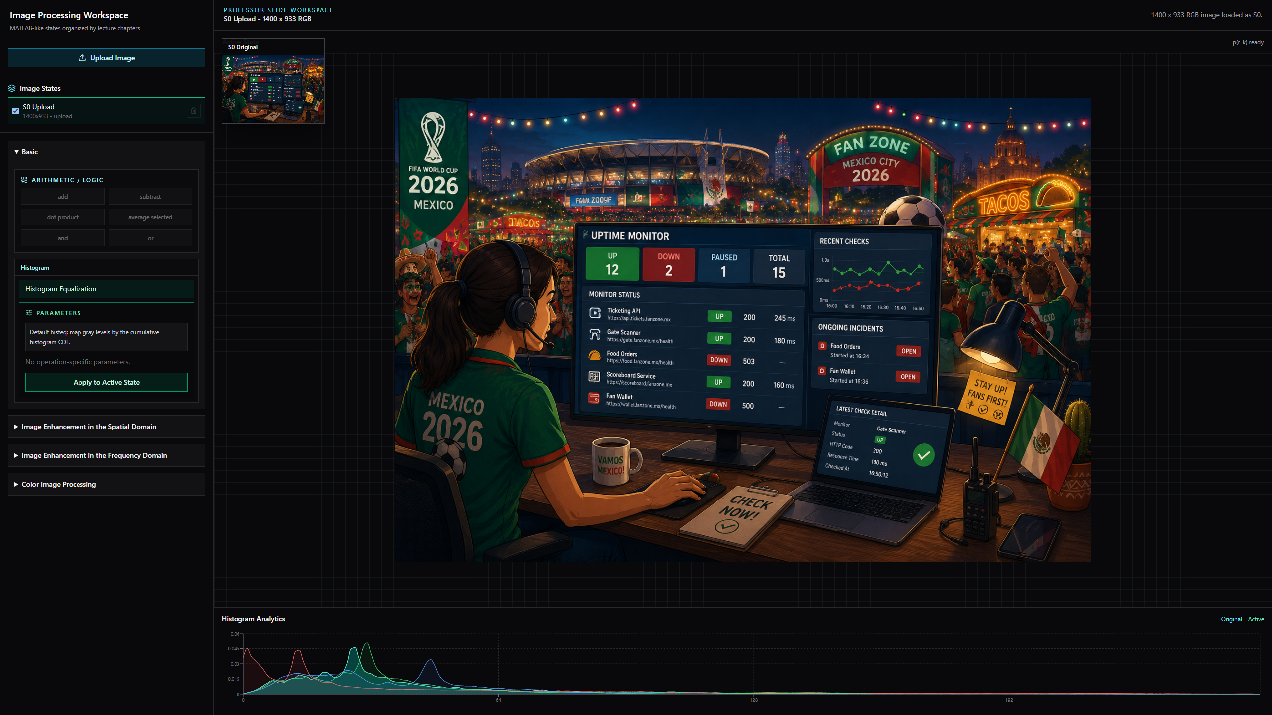Select Histogram Equalization operation
The width and height of the screenshot is (1272, 715).
click(x=106, y=289)
